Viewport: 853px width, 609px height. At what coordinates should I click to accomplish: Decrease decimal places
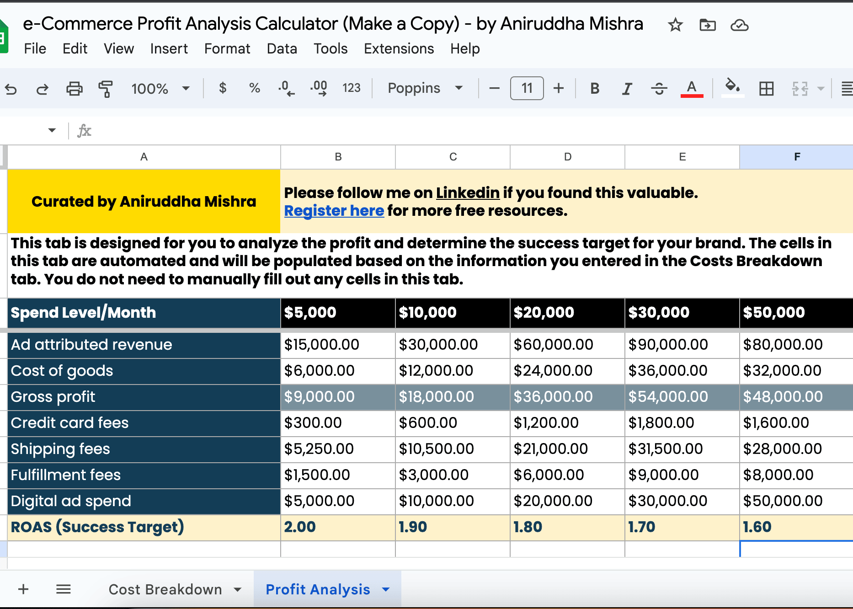click(287, 88)
